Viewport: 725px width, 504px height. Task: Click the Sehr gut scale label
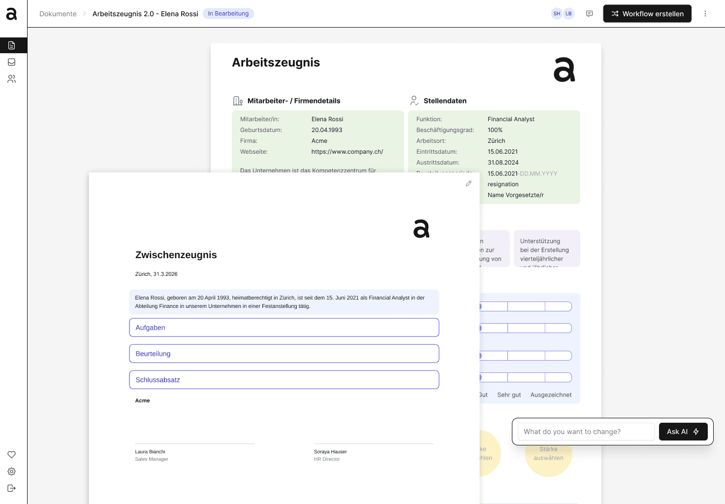tap(509, 395)
